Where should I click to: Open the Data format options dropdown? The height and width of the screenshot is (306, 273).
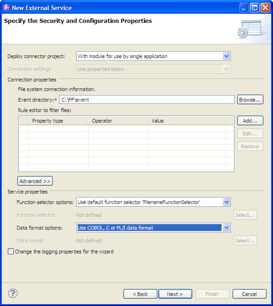153,228
